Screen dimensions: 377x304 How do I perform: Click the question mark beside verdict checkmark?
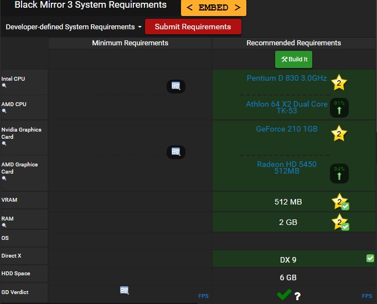pyautogui.click(x=297, y=296)
